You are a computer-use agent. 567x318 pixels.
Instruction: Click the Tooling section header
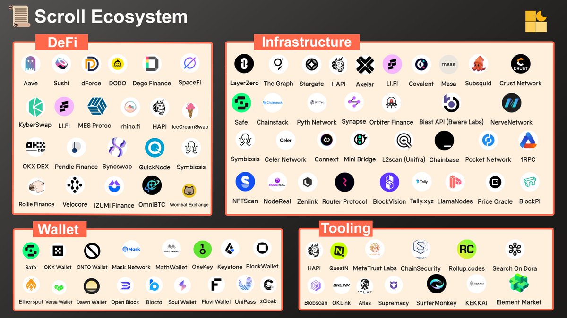click(x=346, y=228)
